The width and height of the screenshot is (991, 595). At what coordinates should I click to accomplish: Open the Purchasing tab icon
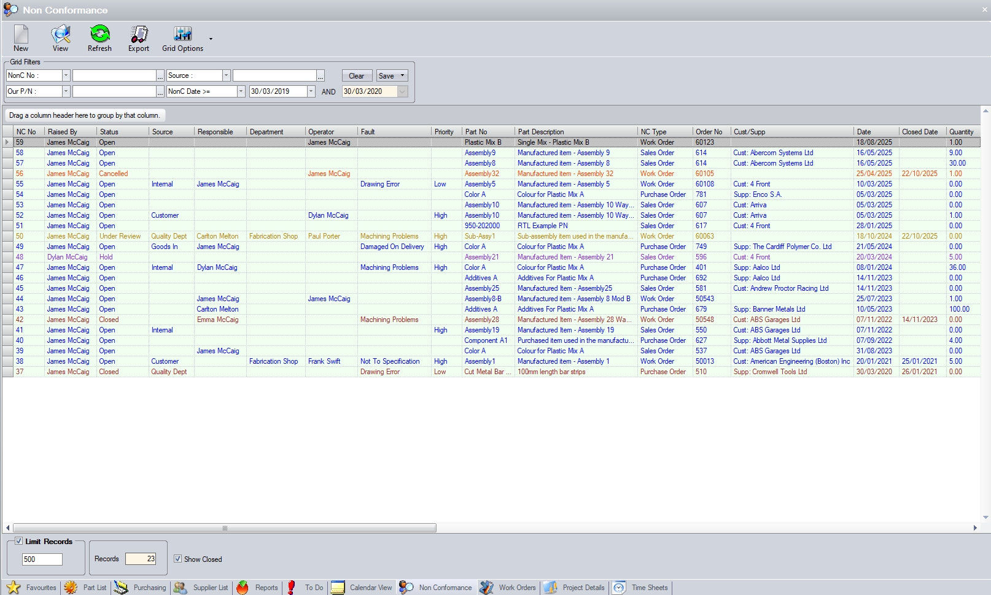[x=121, y=588]
